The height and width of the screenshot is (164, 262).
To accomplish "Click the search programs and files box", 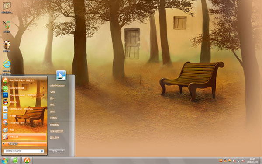I will [24, 151].
